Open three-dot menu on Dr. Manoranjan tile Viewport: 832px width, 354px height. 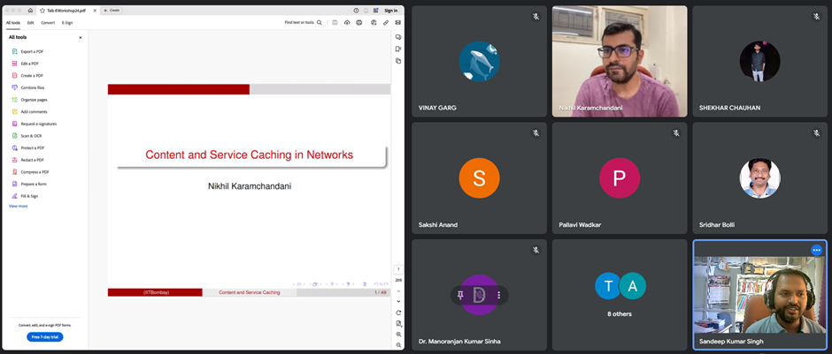499,295
